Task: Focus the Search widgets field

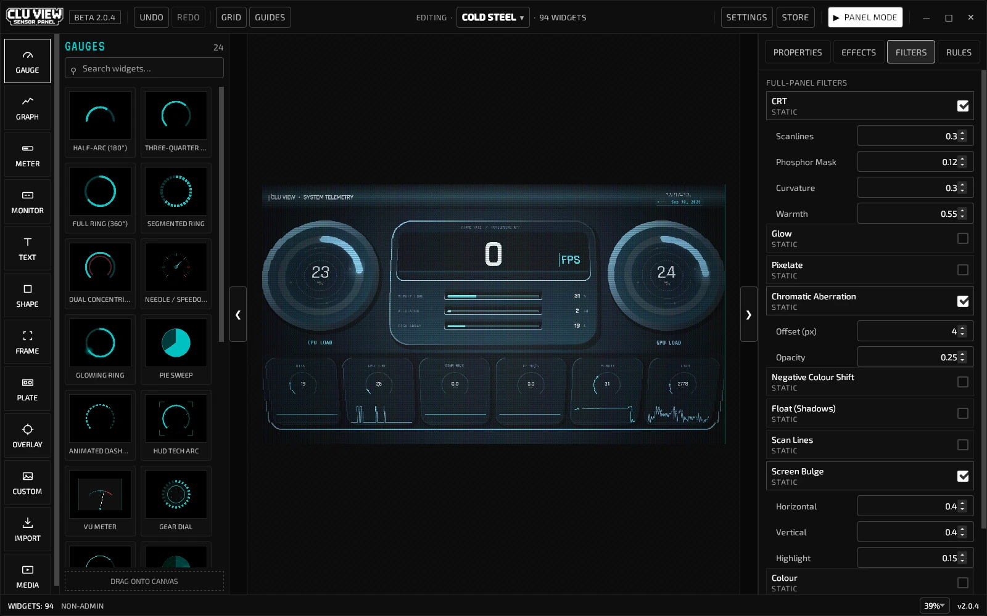Action: (144, 68)
